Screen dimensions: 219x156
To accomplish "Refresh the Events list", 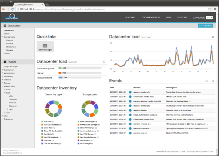I will pyautogui.click(x=207, y=81).
